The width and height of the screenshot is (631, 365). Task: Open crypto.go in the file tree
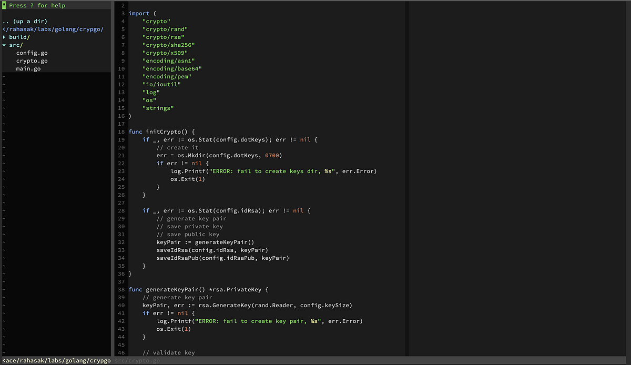[32, 61]
